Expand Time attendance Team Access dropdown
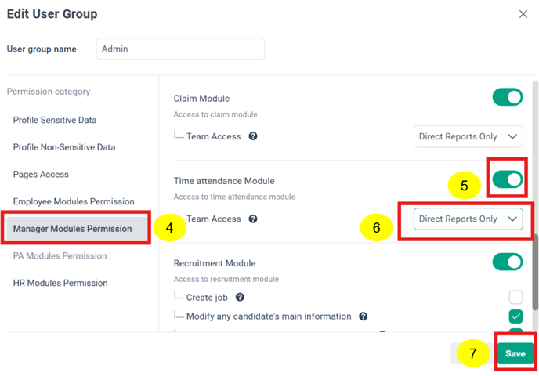This screenshot has width=539, height=376. pyautogui.click(x=468, y=219)
